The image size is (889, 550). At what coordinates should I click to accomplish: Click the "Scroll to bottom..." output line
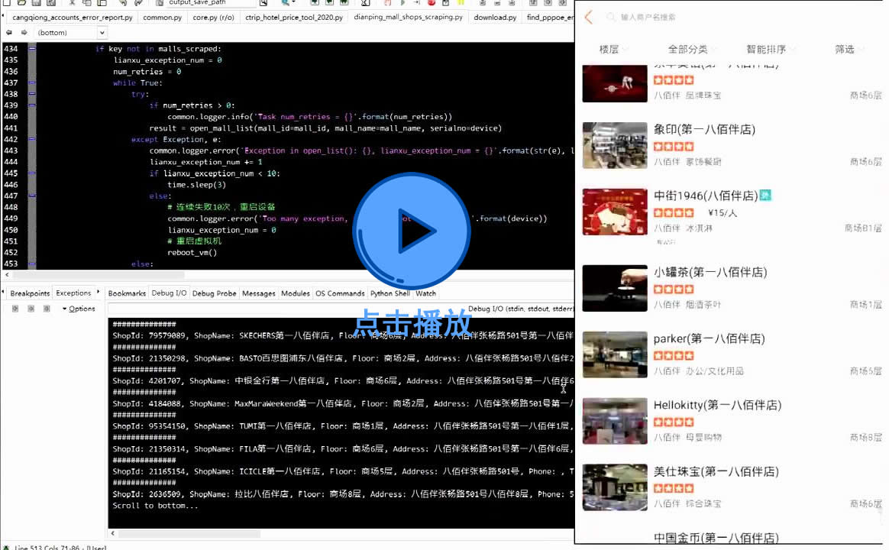155,506
